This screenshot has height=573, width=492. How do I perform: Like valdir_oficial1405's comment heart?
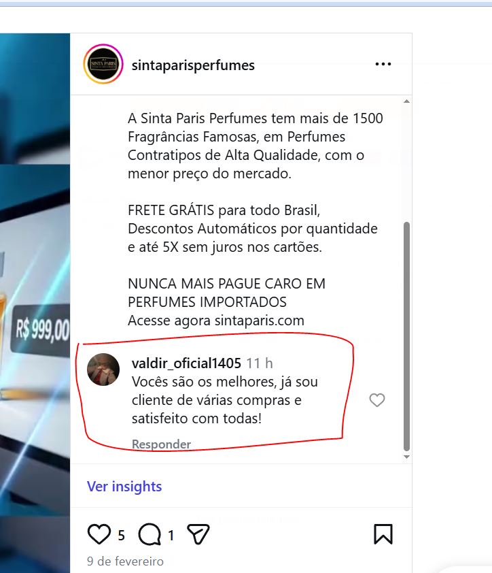coord(376,400)
